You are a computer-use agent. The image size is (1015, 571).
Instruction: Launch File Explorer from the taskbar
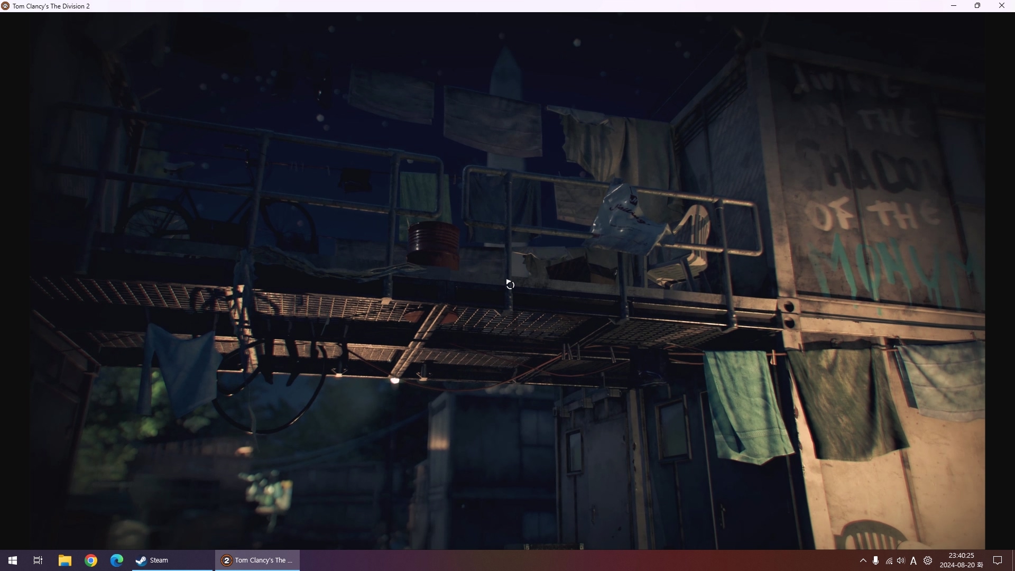point(64,560)
